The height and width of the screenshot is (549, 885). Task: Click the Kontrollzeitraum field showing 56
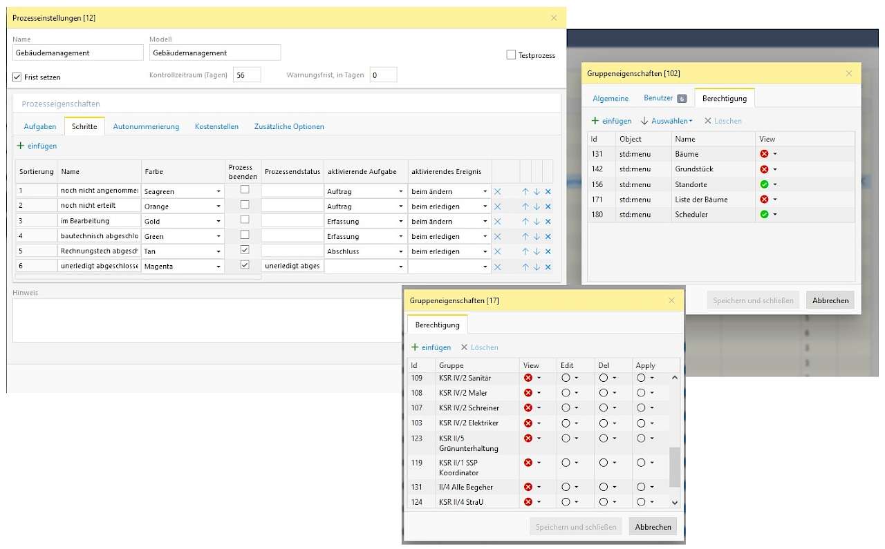coord(247,75)
